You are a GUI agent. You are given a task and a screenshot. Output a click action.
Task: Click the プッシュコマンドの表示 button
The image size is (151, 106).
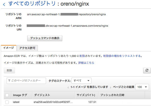pyautogui.click(x=45, y=38)
